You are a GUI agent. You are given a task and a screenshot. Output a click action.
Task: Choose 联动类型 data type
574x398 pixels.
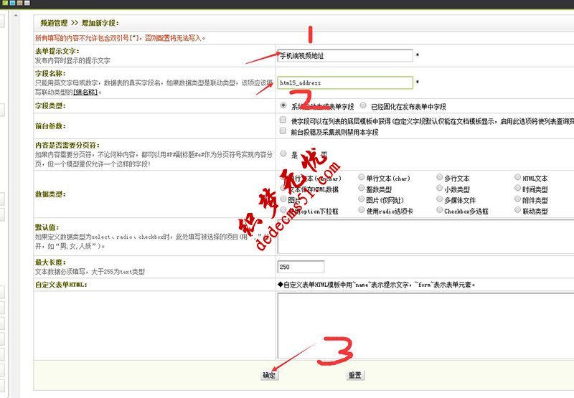(517, 210)
